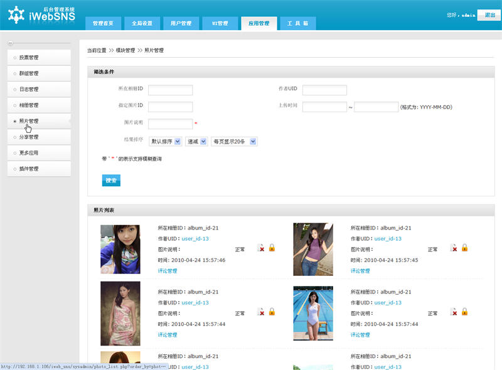Switch to the 全局设置 tab
The width and height of the screenshot is (502, 370).
pyautogui.click(x=142, y=23)
